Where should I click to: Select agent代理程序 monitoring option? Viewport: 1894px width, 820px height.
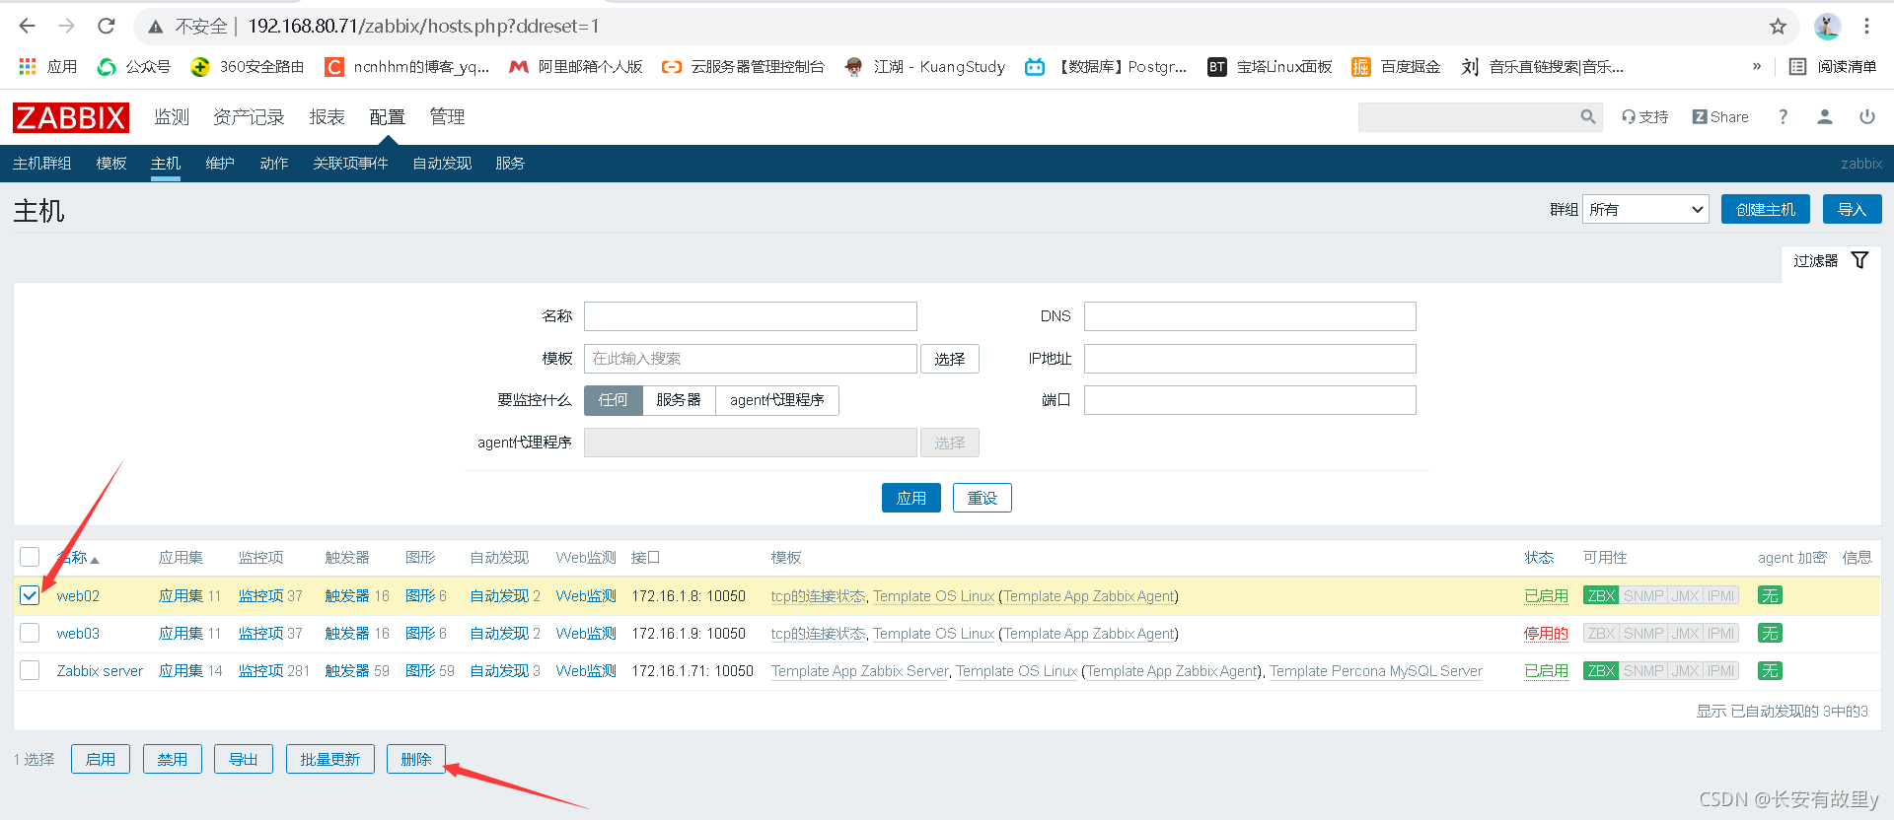[777, 400]
